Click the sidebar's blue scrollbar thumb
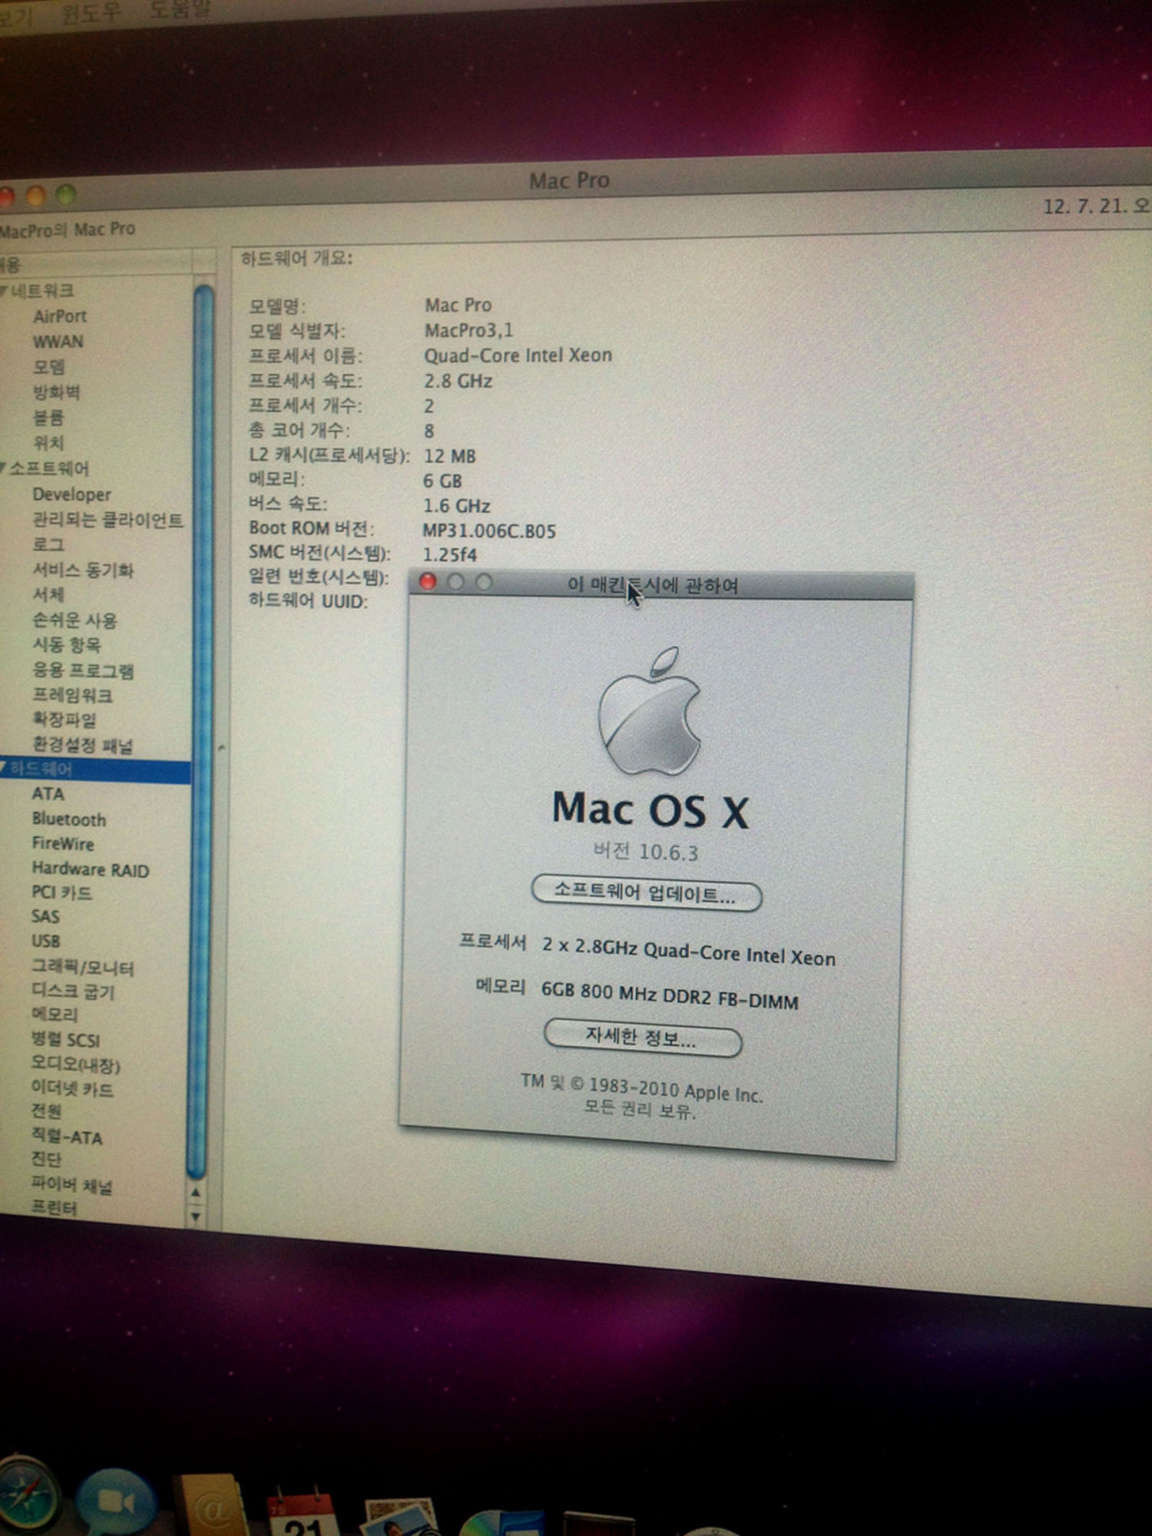Viewport: 1152px width, 1536px height. click(x=200, y=730)
